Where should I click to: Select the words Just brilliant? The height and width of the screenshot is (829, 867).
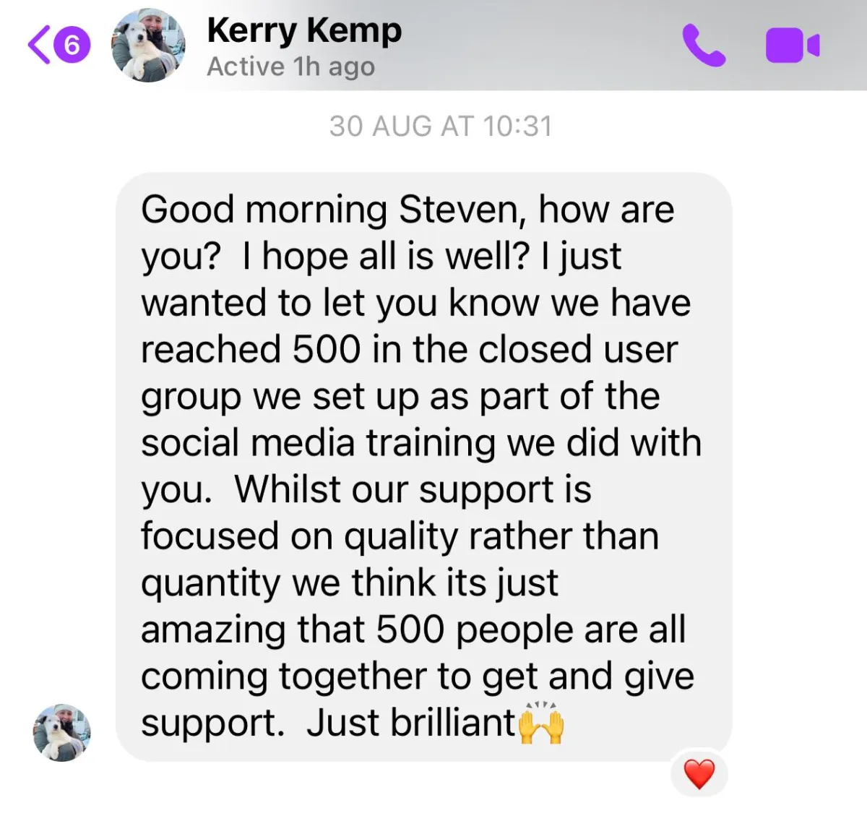[410, 723]
